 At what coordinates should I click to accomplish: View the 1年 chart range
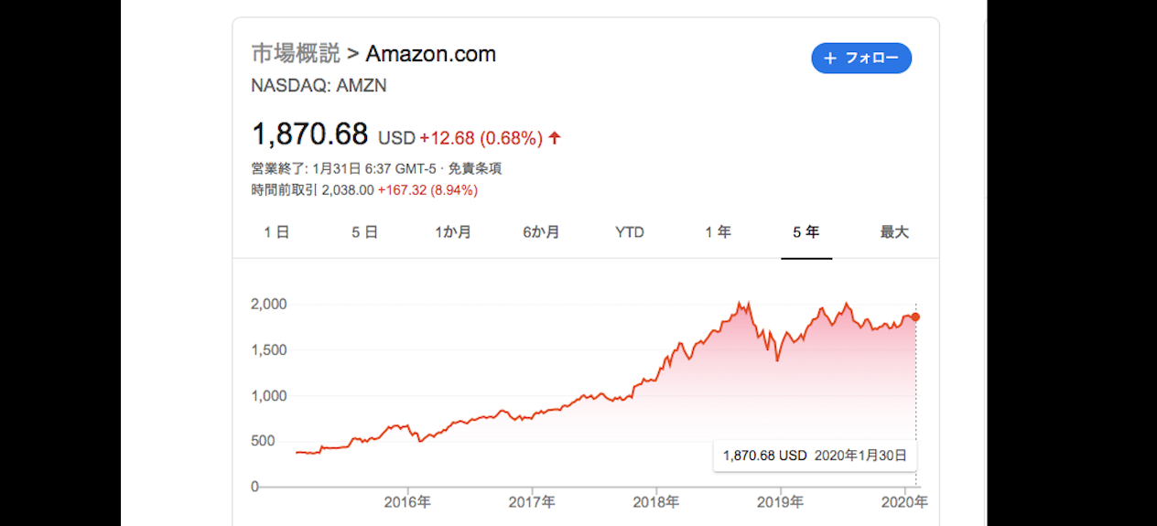click(718, 232)
